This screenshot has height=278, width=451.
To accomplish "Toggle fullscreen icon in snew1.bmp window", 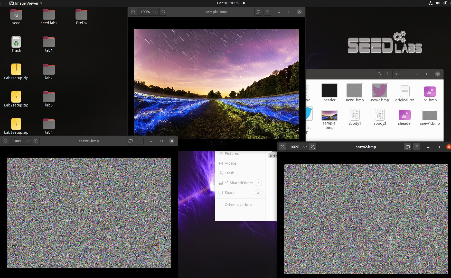I will click(x=130, y=141).
